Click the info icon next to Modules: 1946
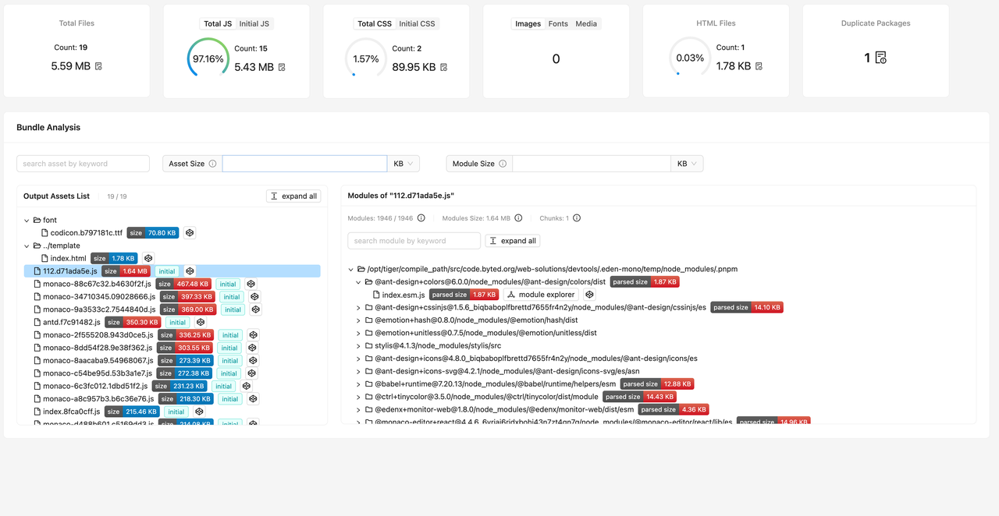The width and height of the screenshot is (999, 516). [422, 217]
